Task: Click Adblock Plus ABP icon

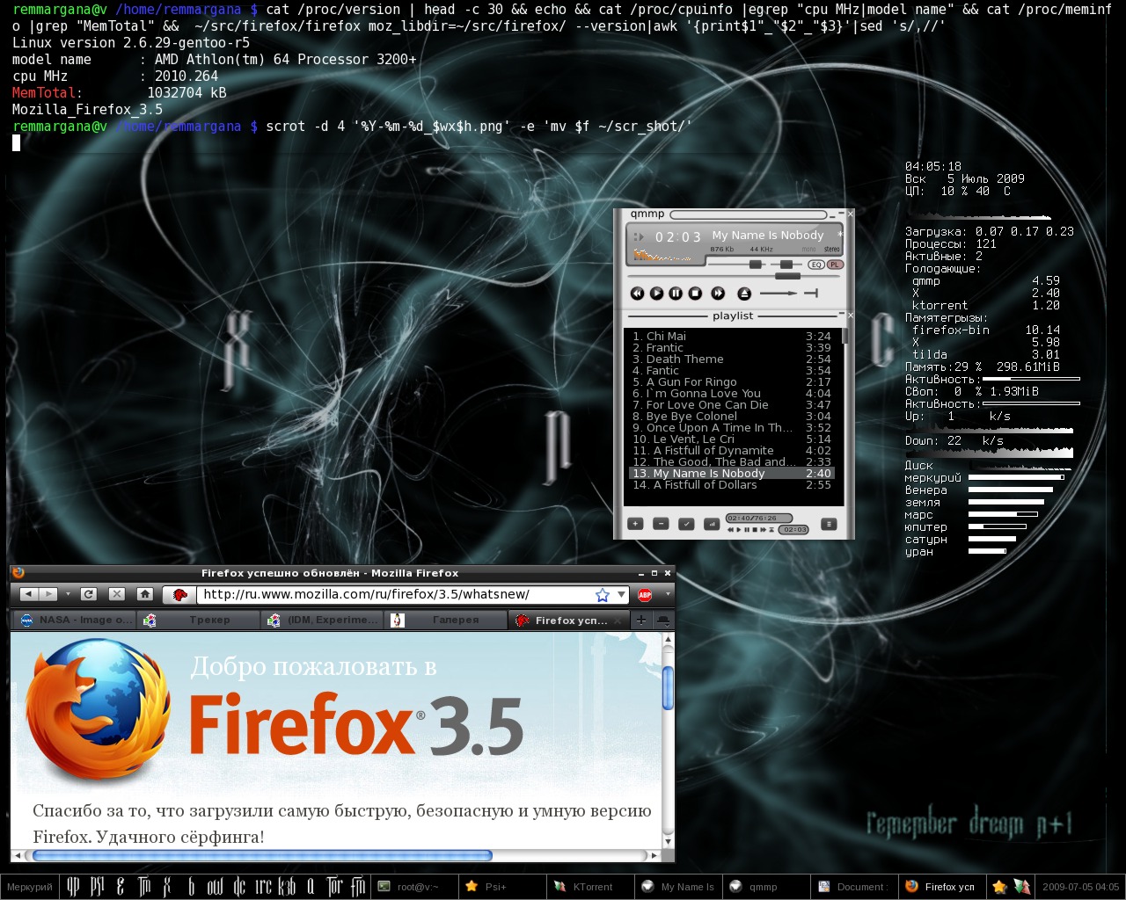Action: (645, 595)
